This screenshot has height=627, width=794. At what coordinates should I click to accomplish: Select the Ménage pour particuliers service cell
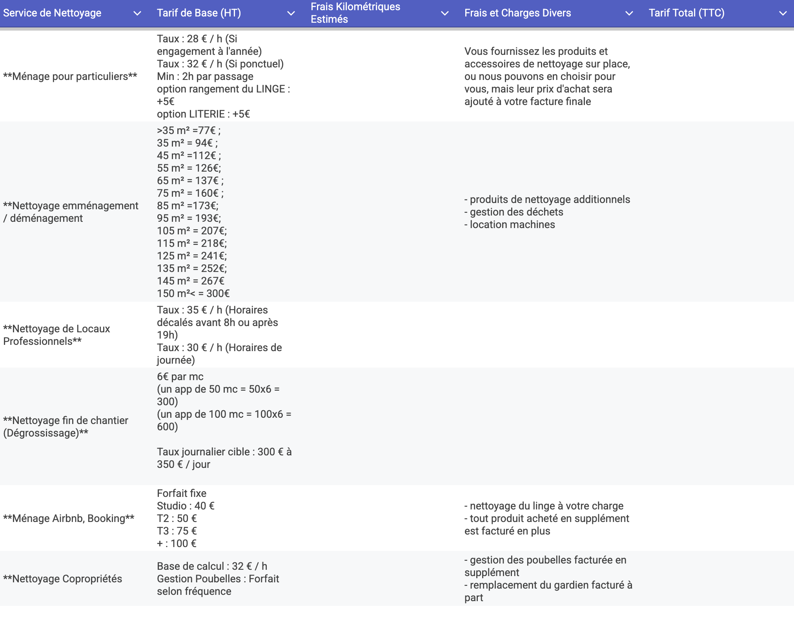click(x=70, y=76)
